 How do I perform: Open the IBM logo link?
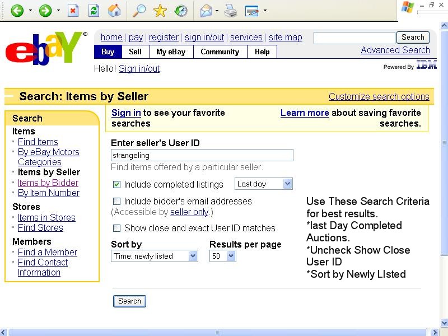coord(426,65)
